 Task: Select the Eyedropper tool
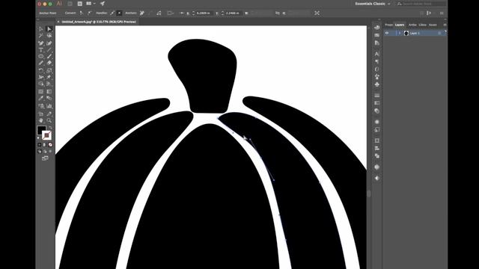click(41, 98)
